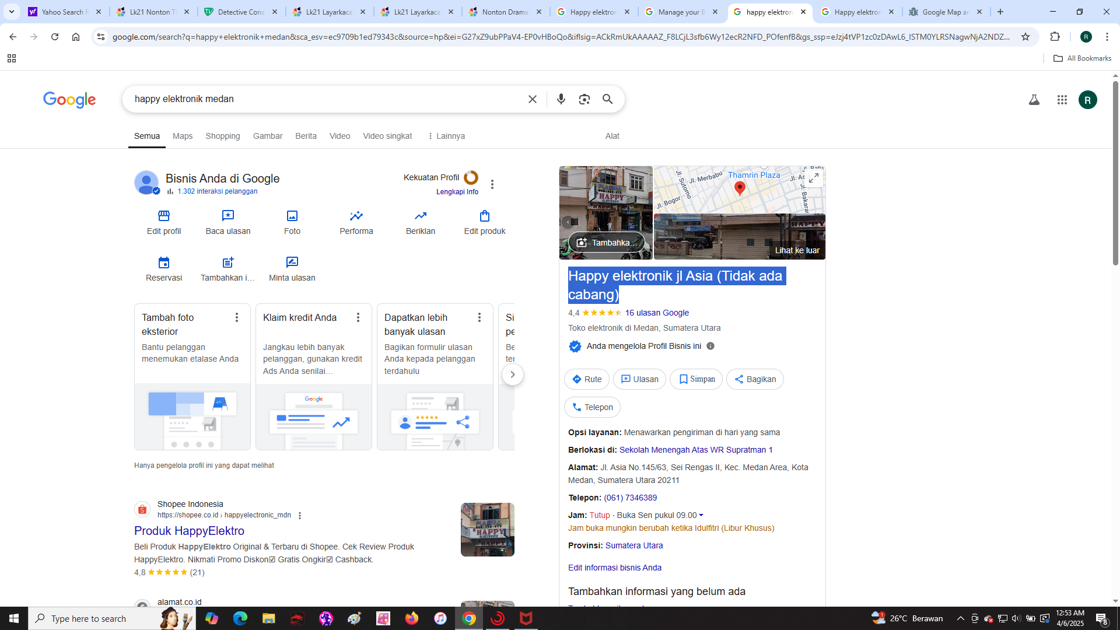Image resolution: width=1120 pixels, height=630 pixels.
Task: Open the Performa chart icon
Action: [x=356, y=216]
